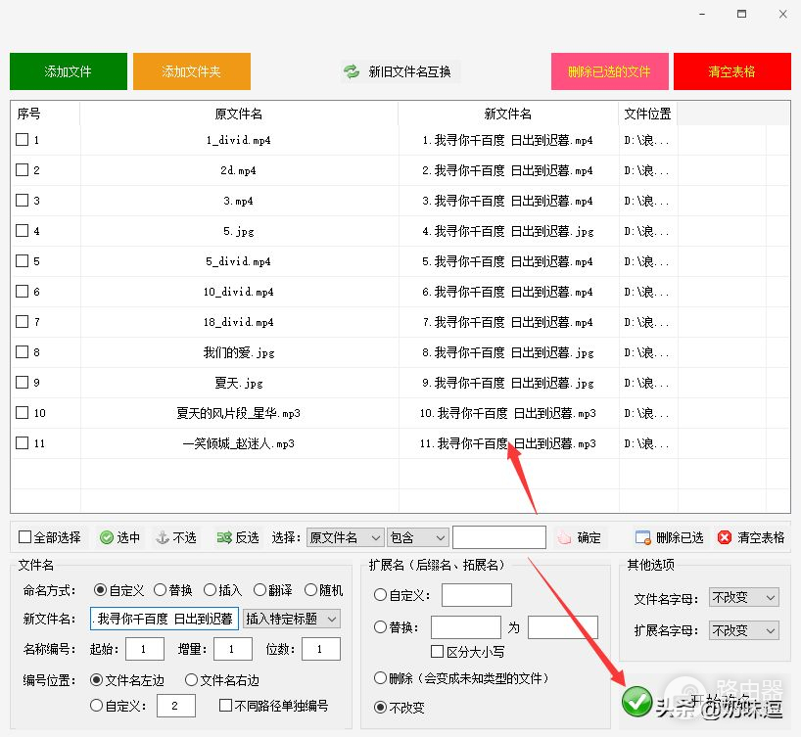Viewport: 801px width, 737px height.
Task: Click the 原文件名 column header
Action: tap(239, 114)
